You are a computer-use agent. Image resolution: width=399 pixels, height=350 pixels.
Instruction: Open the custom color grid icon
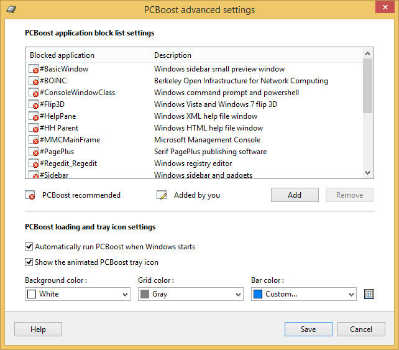[x=369, y=294]
